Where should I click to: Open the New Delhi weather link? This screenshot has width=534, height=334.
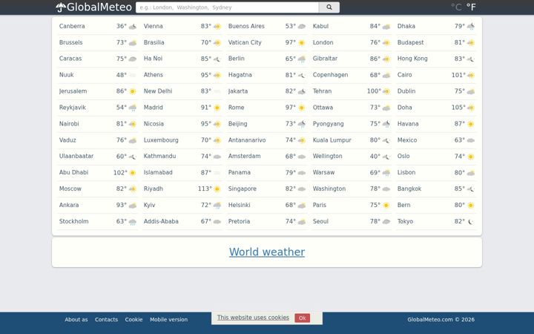pos(158,91)
